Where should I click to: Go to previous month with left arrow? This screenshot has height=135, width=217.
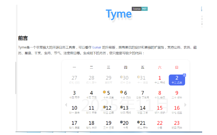tap(66, 105)
